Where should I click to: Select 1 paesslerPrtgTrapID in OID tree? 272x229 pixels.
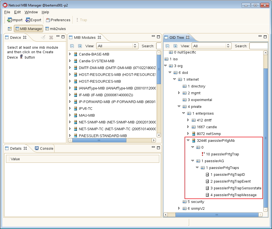point(228,175)
